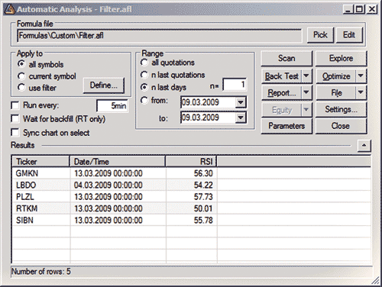This screenshot has width=382, height=287.
Task: Click the File button
Action: 336,92
